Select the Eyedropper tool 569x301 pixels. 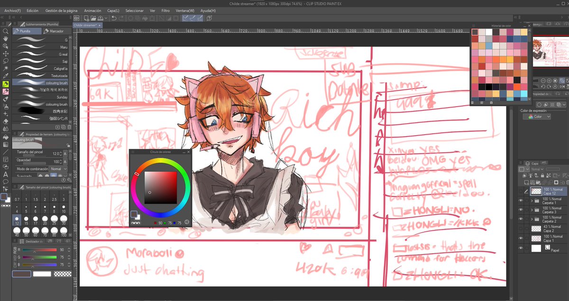[x=6, y=76]
